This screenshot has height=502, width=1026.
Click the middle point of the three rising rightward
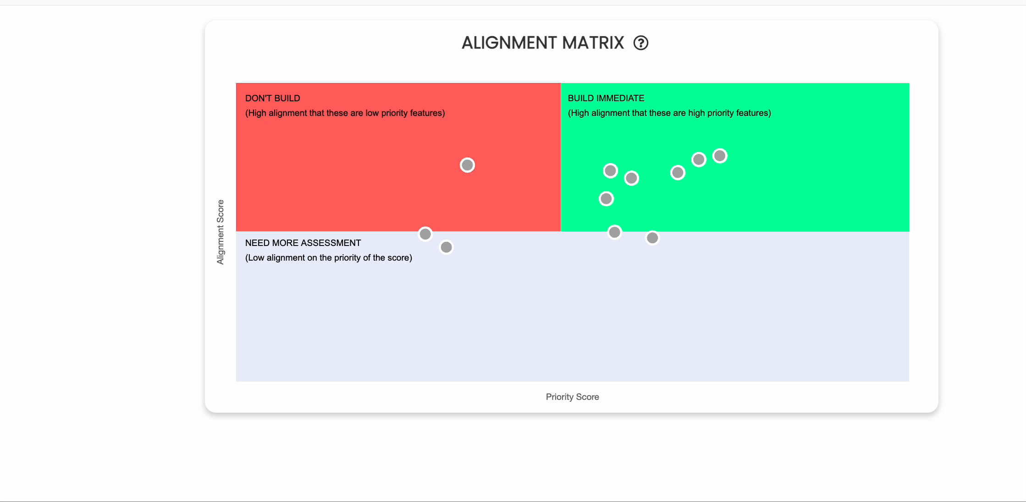coord(699,159)
